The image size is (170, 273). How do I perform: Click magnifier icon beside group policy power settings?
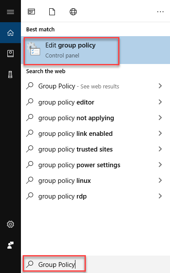coord(30,165)
